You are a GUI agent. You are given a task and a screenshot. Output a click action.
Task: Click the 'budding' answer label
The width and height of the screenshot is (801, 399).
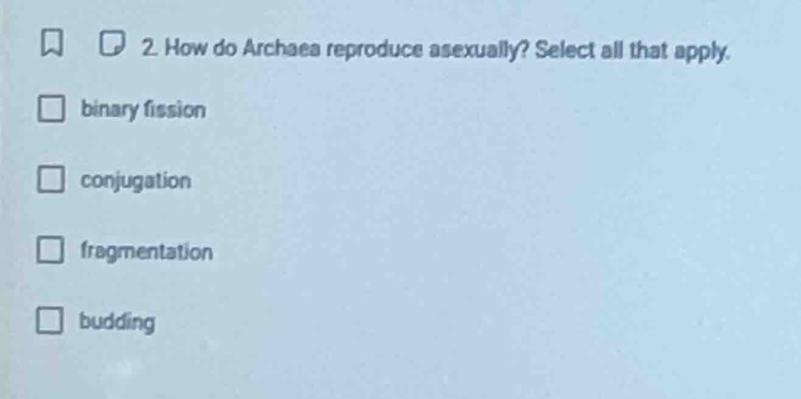[117, 322]
